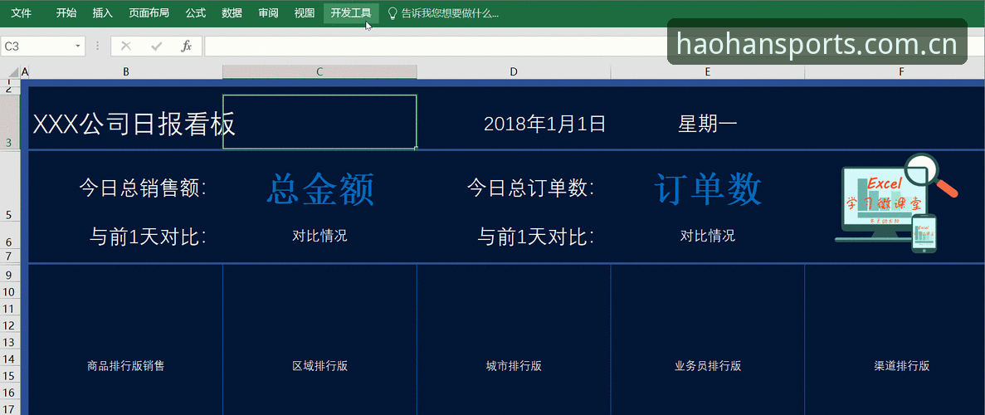The height and width of the screenshot is (415, 985).
Task: Click the Excel学习微课堂 logo image
Action: pyautogui.click(x=896, y=203)
